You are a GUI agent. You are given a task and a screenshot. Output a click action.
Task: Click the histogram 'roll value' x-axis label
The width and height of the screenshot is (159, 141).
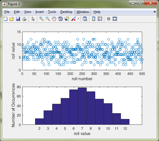coord(82,134)
